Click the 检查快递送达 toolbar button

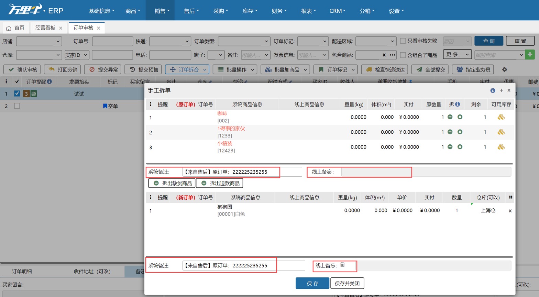tap(385, 69)
